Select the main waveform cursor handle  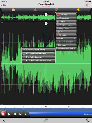(46, 24)
